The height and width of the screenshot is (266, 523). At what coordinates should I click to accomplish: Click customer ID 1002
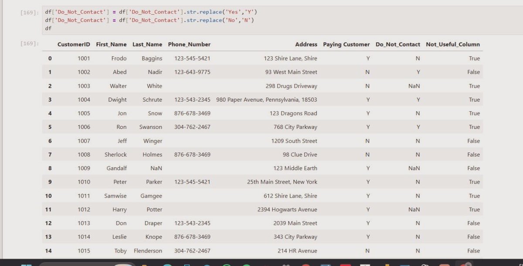coord(84,72)
